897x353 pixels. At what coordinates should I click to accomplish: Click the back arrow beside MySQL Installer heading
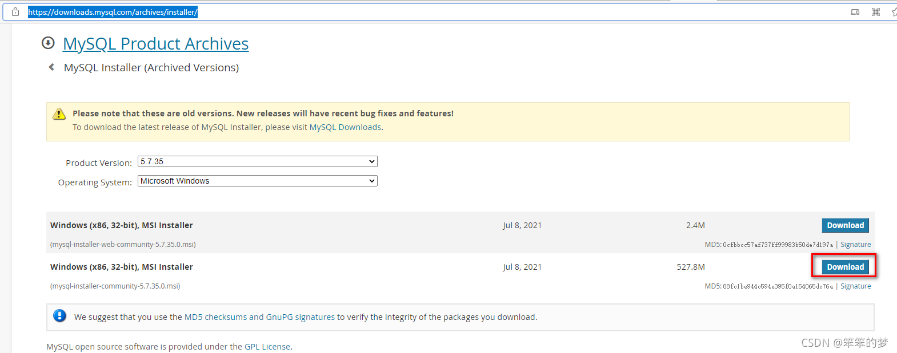coord(51,67)
